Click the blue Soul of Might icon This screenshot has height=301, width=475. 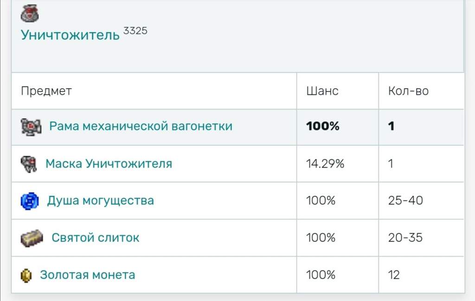pos(30,201)
